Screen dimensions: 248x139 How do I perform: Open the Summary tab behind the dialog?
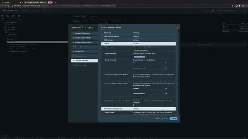point(76,20)
